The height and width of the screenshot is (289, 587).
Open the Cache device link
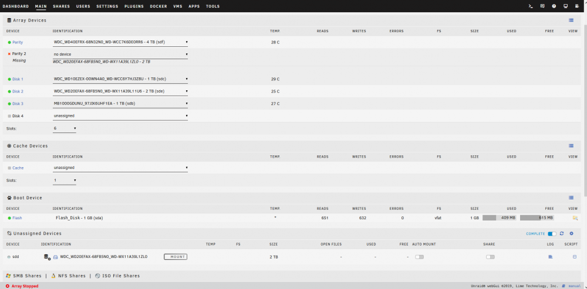(18, 168)
